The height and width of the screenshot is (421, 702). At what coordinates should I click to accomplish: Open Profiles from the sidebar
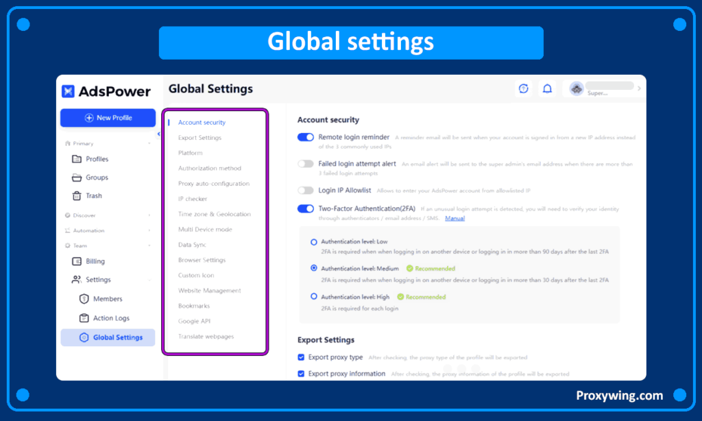tap(97, 159)
